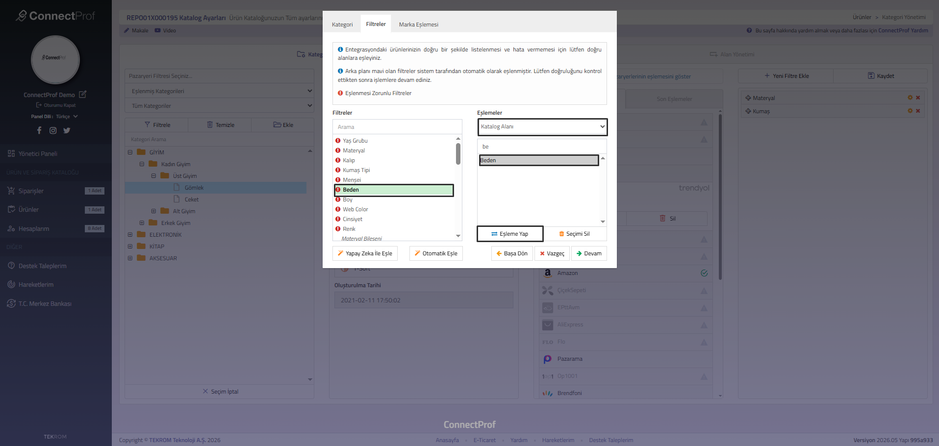Open settings gear for Kumaş field

point(910,111)
